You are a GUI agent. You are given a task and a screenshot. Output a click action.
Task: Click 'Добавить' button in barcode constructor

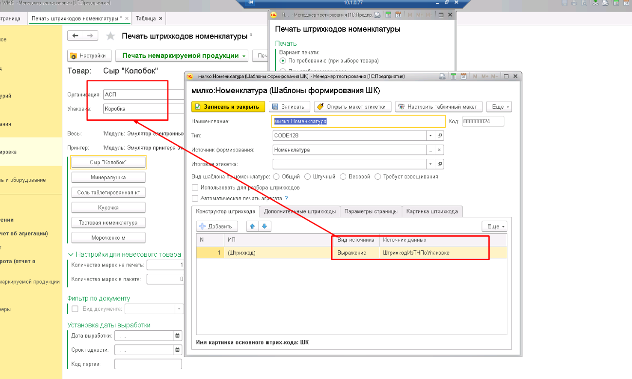coord(217,226)
